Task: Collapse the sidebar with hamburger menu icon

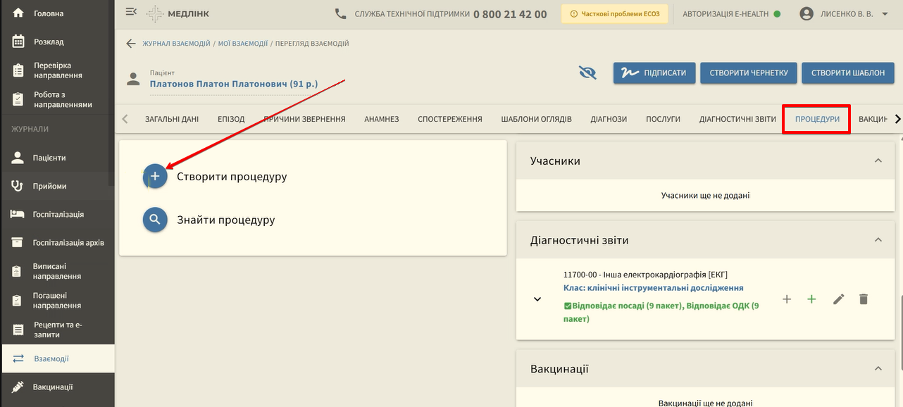Action: (x=131, y=12)
